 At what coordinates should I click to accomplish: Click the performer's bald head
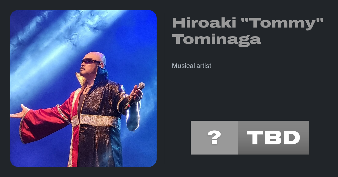96,56
